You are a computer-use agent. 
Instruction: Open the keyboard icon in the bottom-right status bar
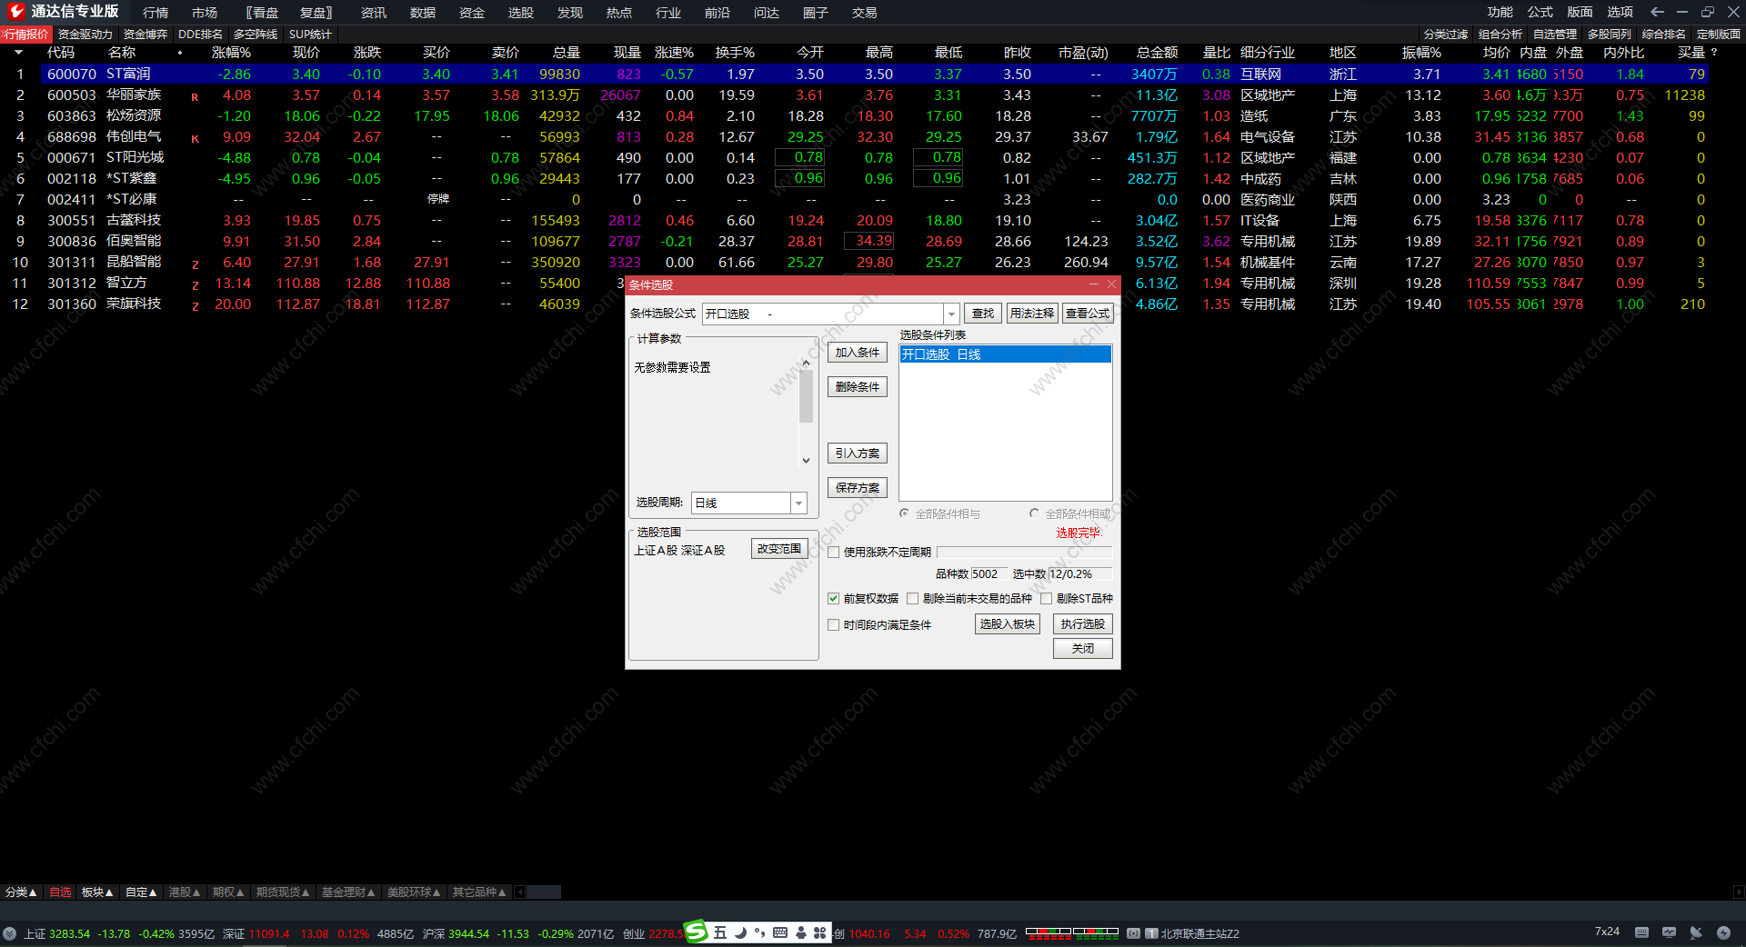point(1641,932)
